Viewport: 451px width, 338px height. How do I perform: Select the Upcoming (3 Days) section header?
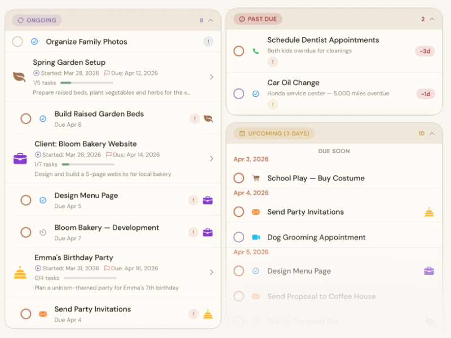coord(274,134)
